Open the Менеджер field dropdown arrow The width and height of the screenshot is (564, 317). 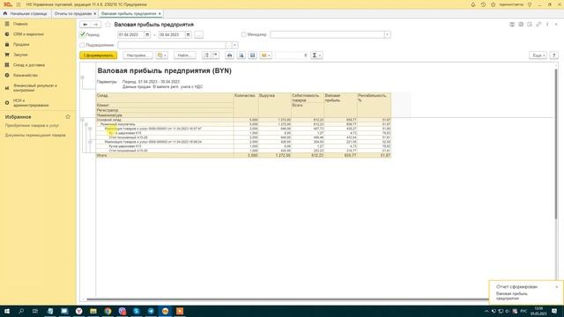388,35
